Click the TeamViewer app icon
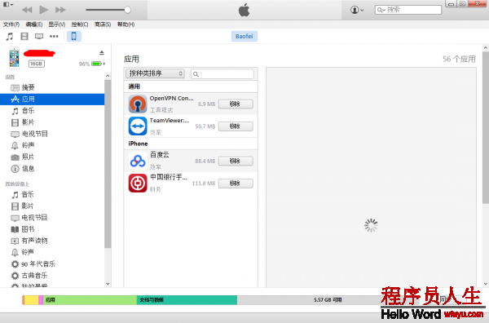This screenshot has width=489, height=323. pyautogui.click(x=138, y=126)
